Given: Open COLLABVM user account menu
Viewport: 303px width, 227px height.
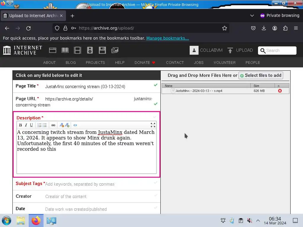Looking at the screenshot, I should 206,50.
